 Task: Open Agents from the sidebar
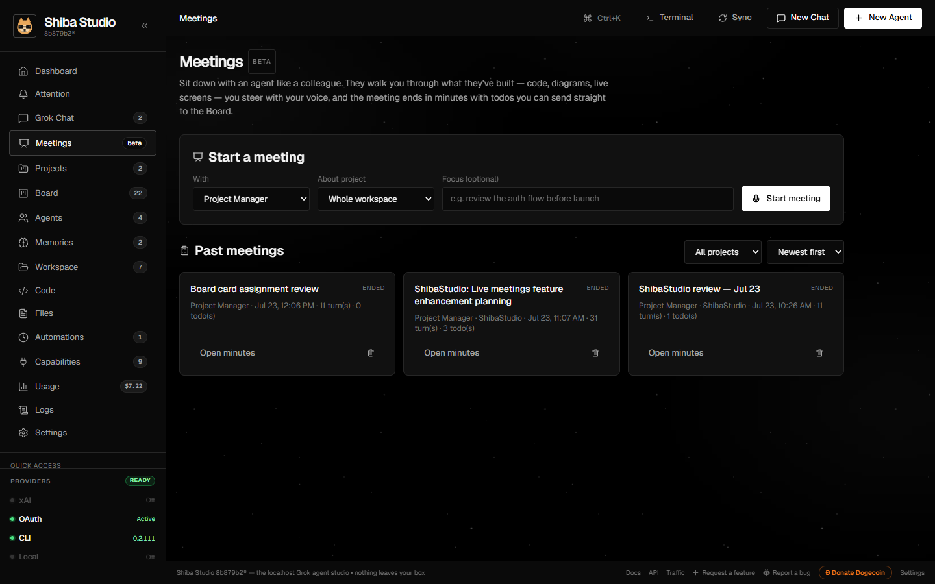(x=82, y=218)
